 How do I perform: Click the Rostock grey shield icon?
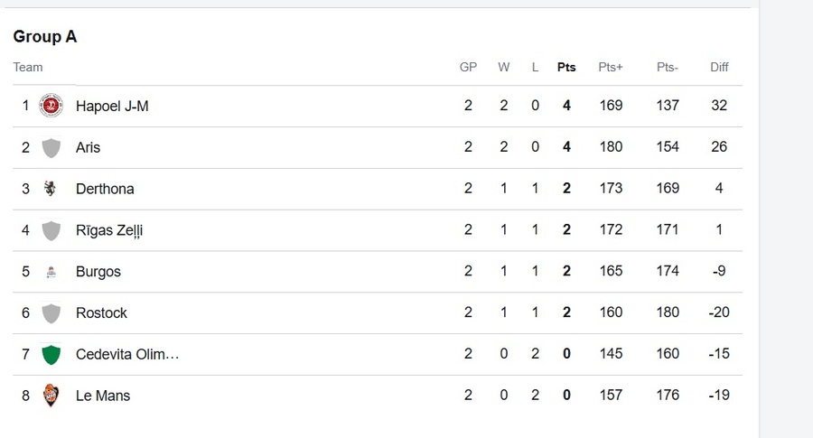tap(51, 313)
